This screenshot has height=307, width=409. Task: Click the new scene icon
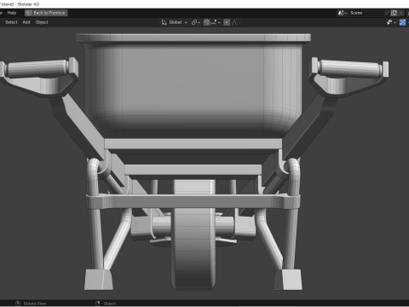pyautogui.click(x=394, y=13)
